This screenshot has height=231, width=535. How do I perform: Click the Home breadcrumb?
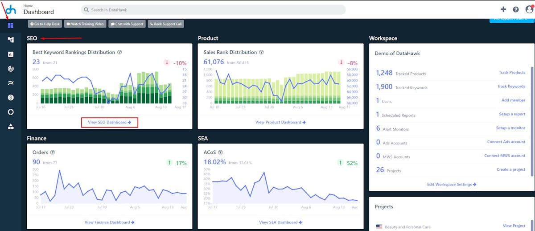28,6
